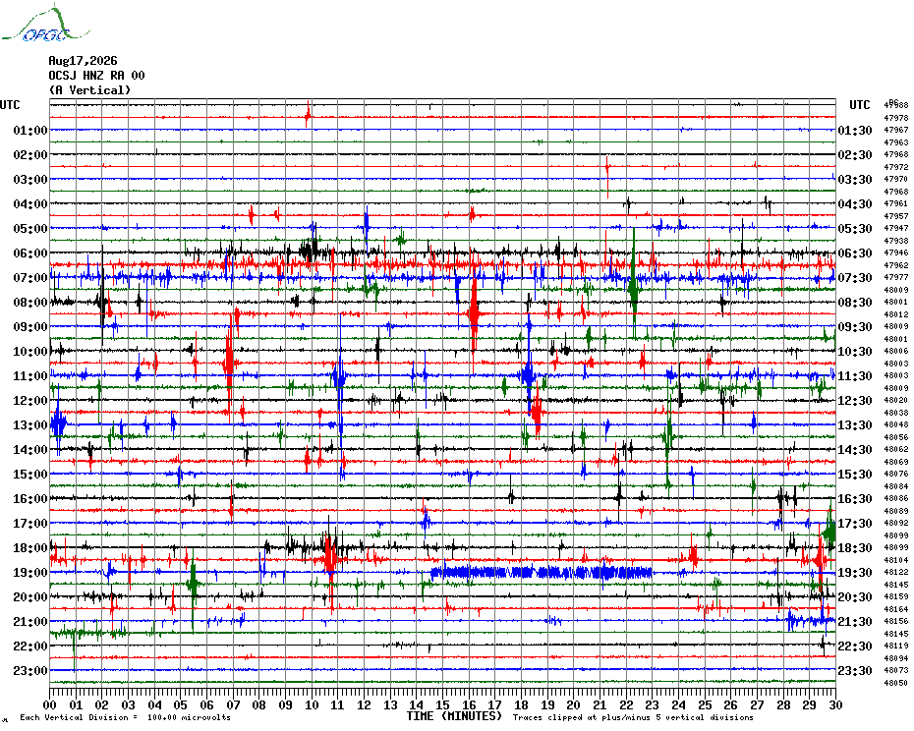Click the 22:30 time label

[x=855, y=646]
